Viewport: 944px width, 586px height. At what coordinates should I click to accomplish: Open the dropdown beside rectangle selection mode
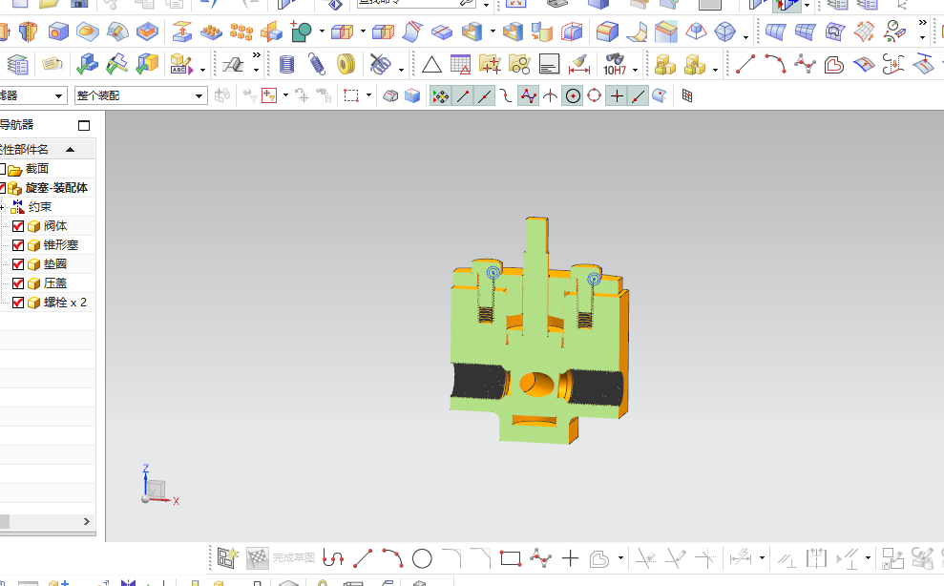click(x=368, y=95)
